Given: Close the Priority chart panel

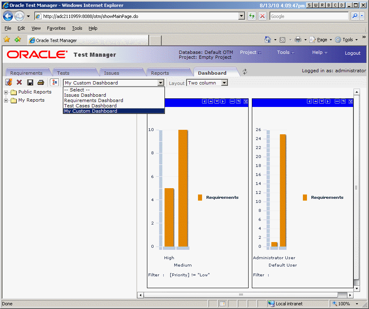Looking at the screenshot, I should click(x=246, y=101).
